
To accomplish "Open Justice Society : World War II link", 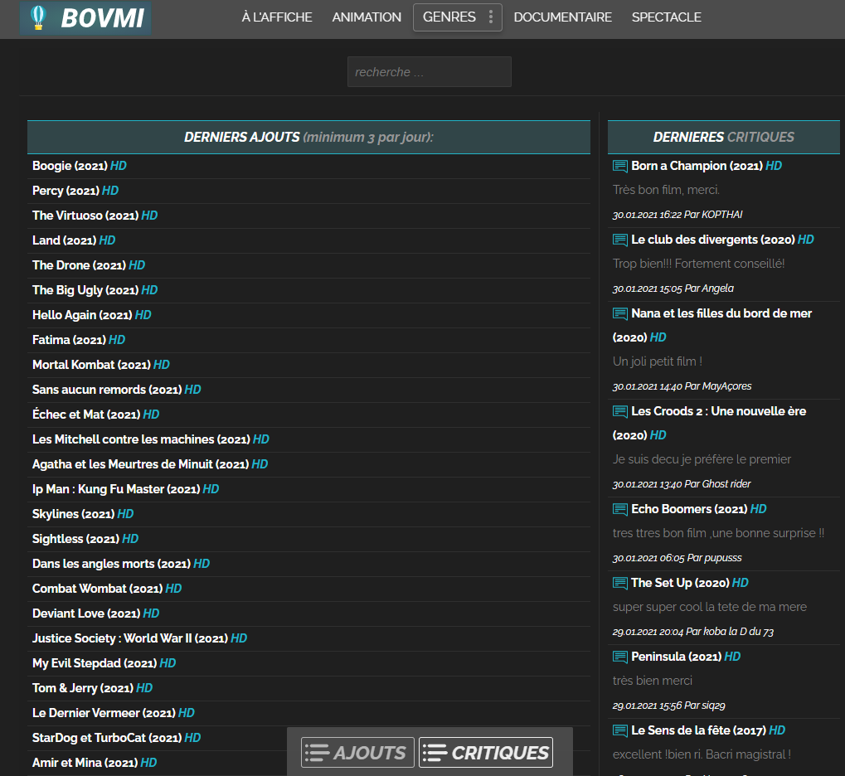I will [139, 638].
